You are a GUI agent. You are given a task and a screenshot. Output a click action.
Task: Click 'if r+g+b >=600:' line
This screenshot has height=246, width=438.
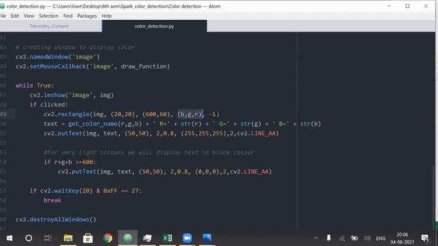pyautogui.click(x=70, y=162)
